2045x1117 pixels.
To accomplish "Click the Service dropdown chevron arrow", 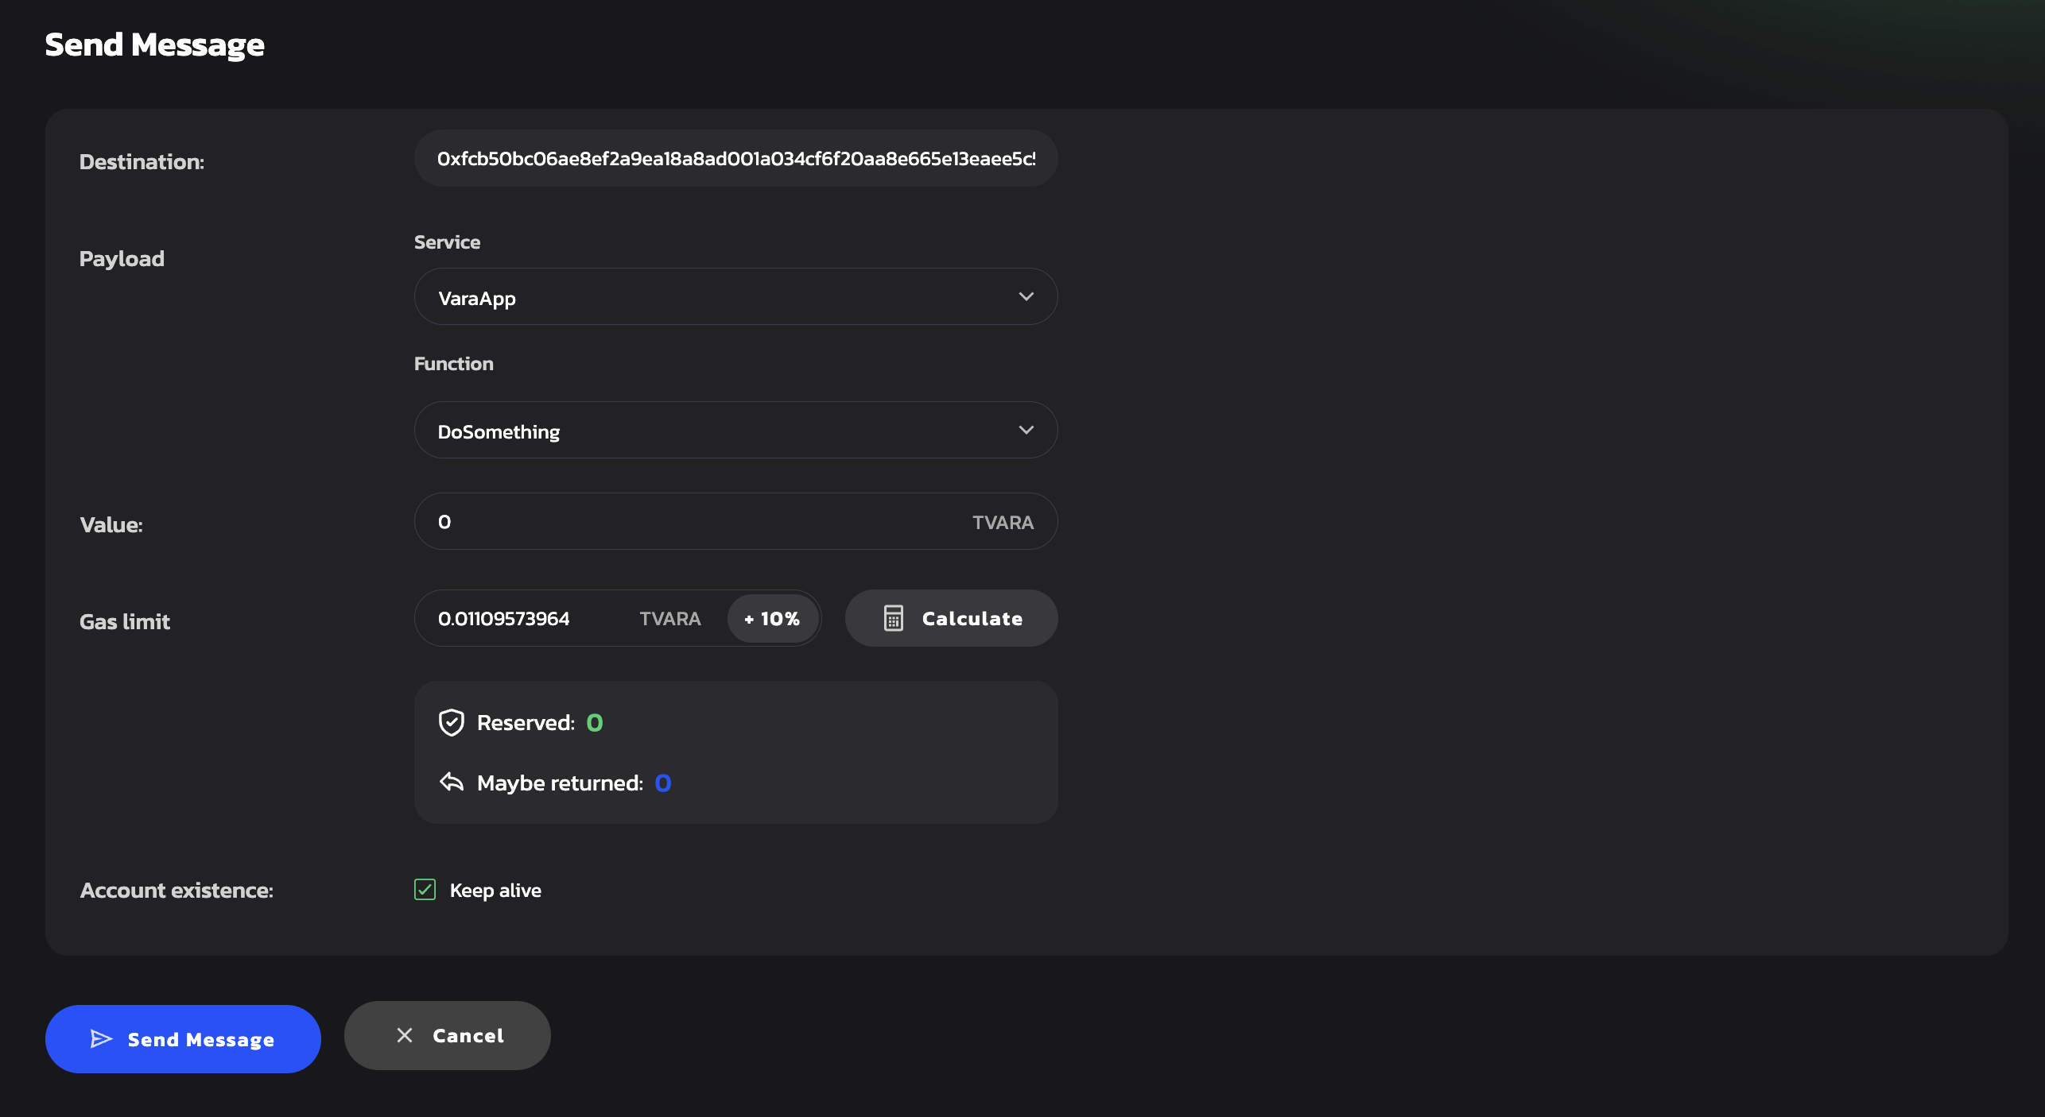I will point(1026,297).
